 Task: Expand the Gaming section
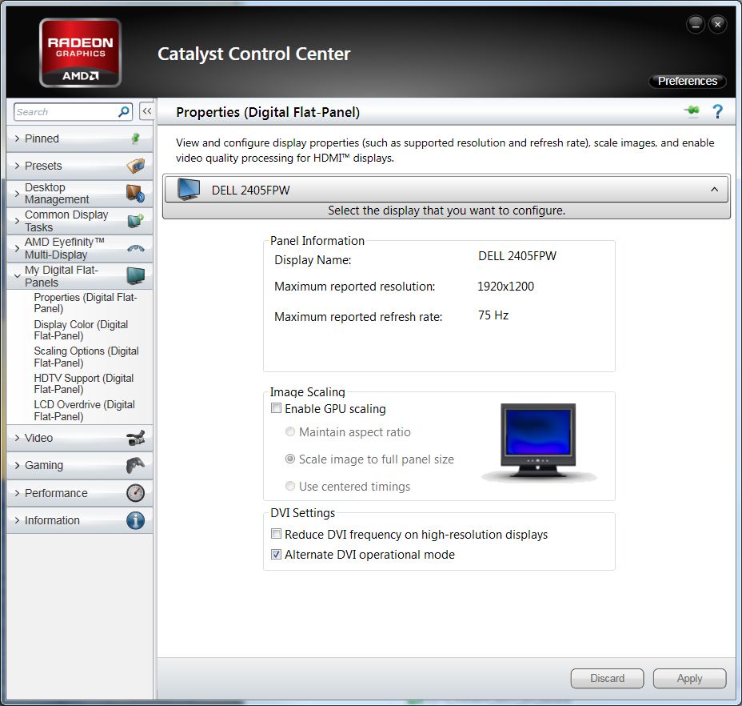(x=79, y=465)
